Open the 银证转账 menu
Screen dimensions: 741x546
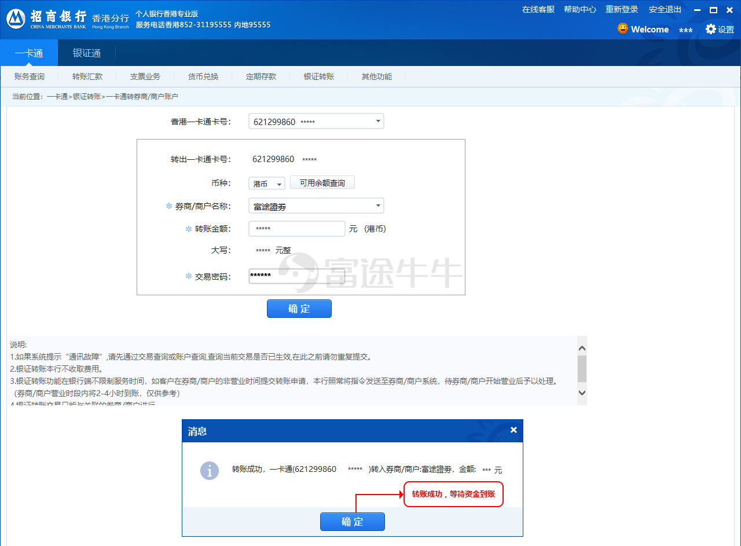point(319,76)
